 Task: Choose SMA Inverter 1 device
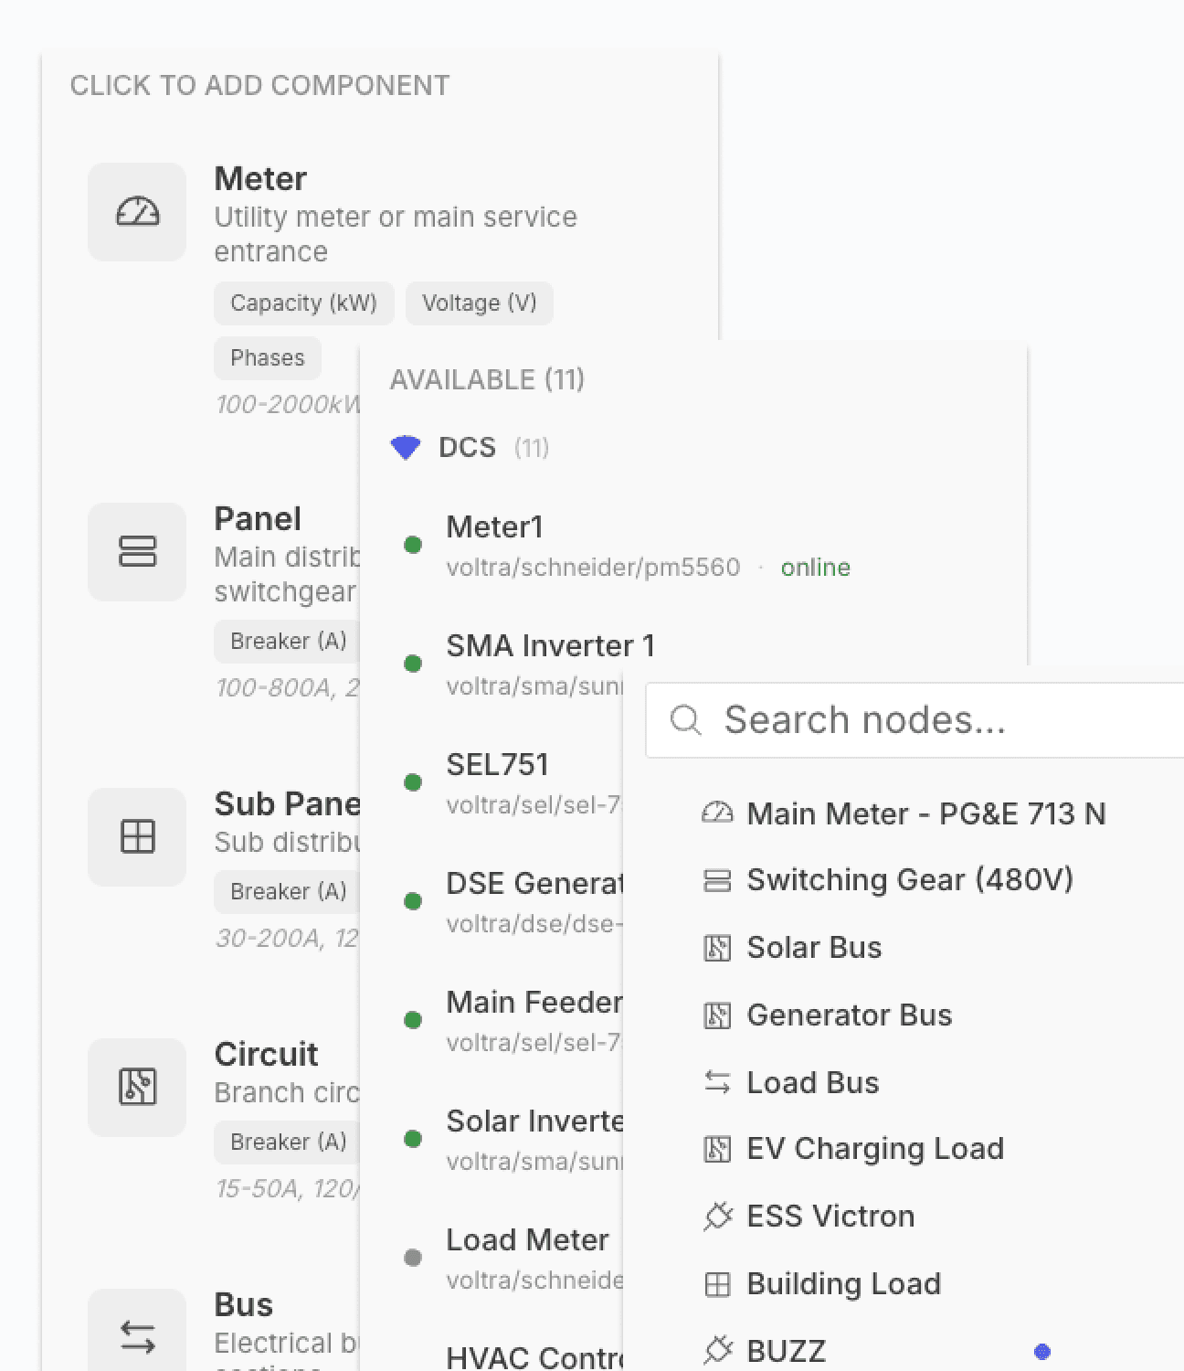coord(550,646)
